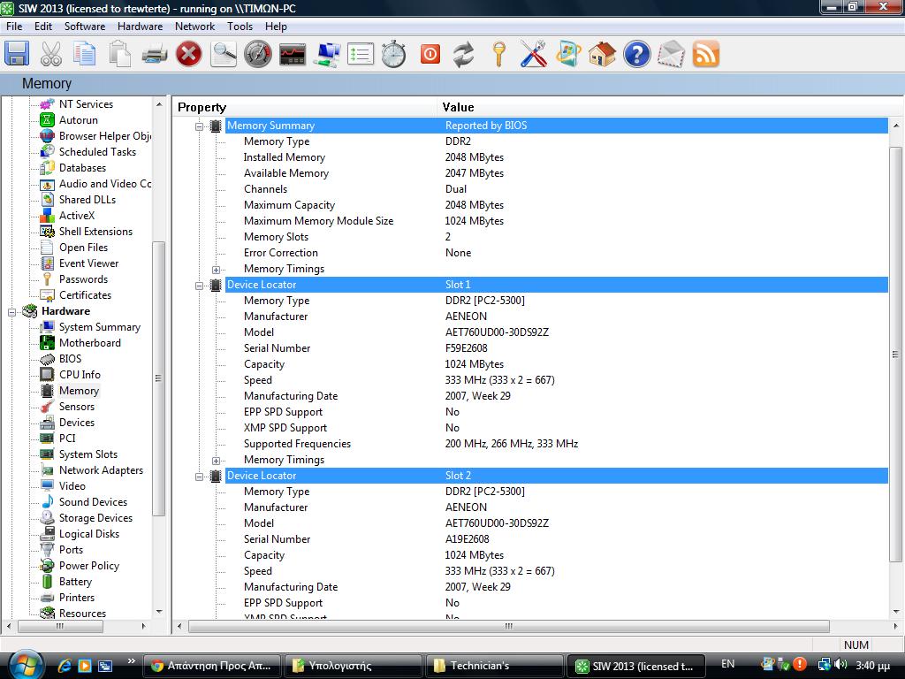
Task: Click the Windows flag toolbar icon
Action: (x=568, y=54)
